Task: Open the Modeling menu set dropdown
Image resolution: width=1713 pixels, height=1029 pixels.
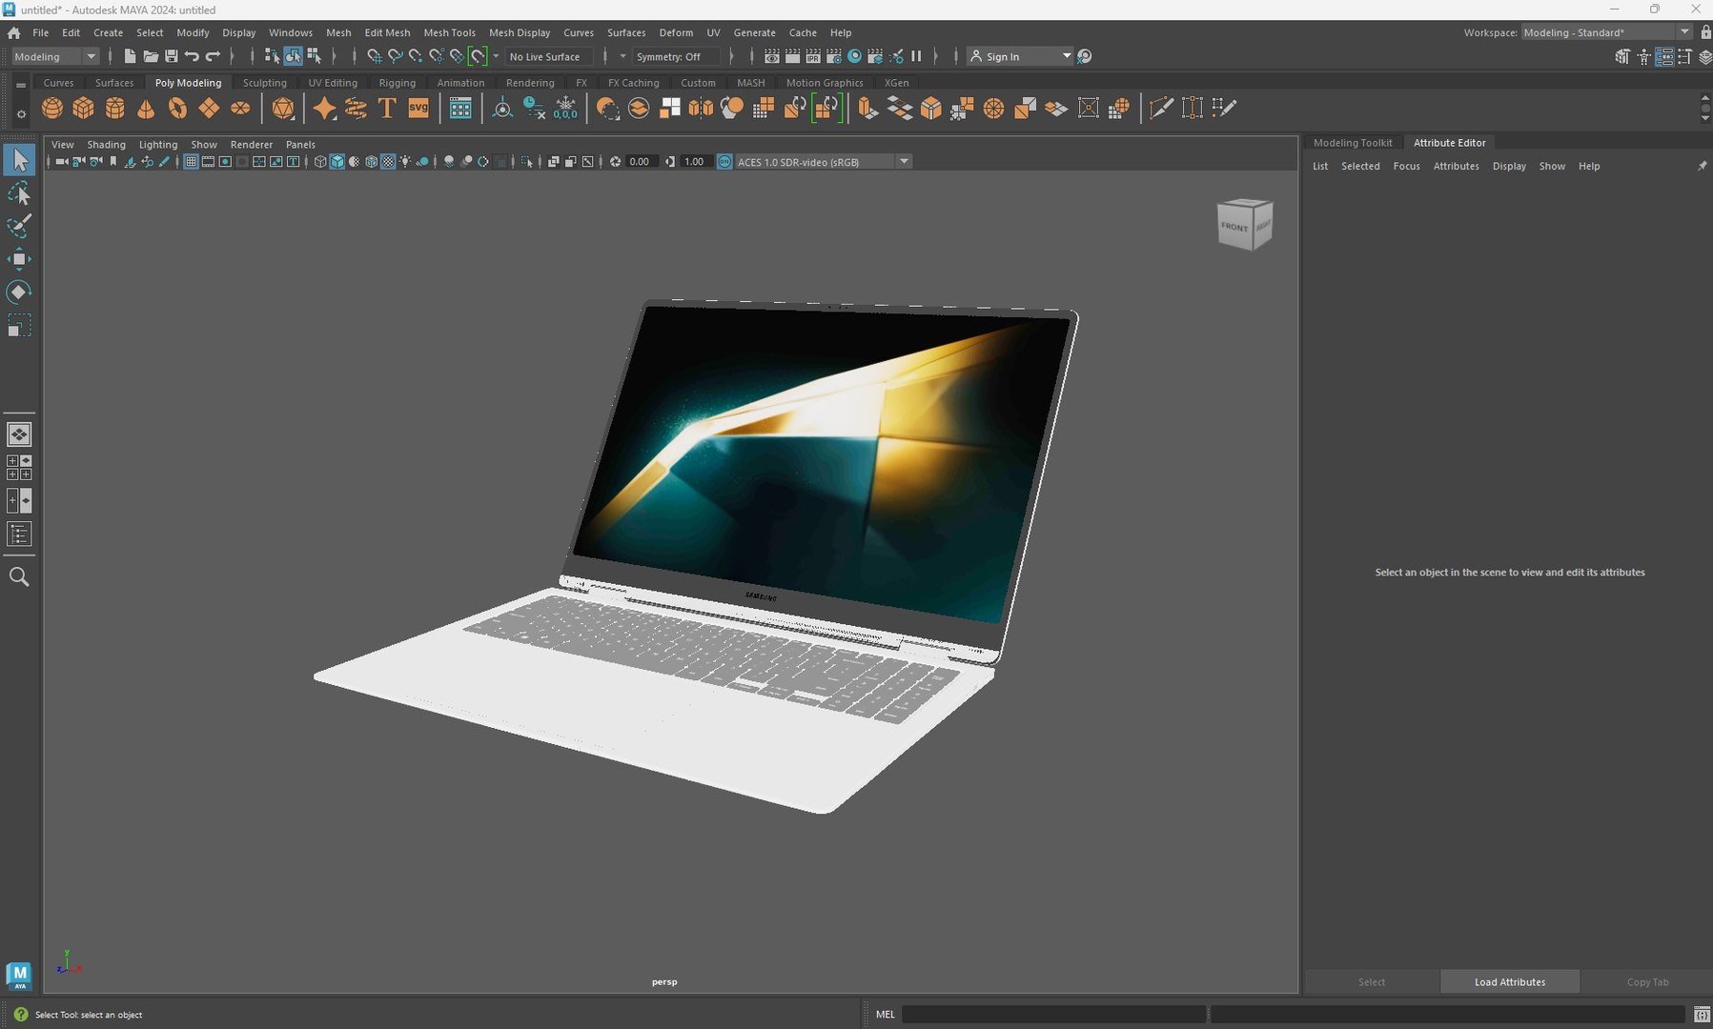Action: tap(54, 56)
